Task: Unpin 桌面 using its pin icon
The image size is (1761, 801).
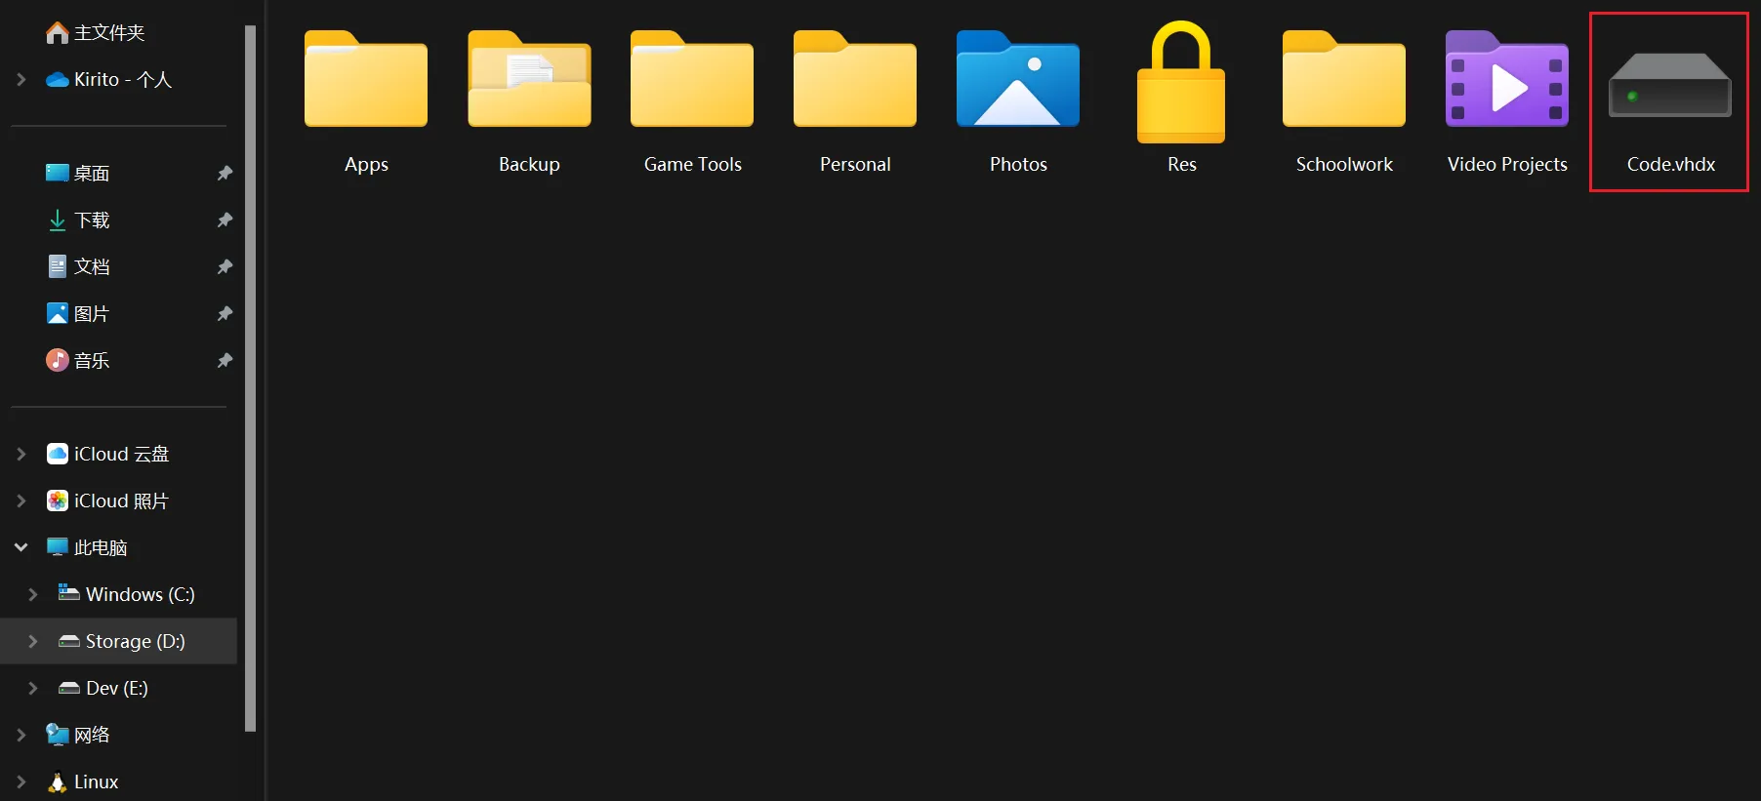Action: [225, 173]
